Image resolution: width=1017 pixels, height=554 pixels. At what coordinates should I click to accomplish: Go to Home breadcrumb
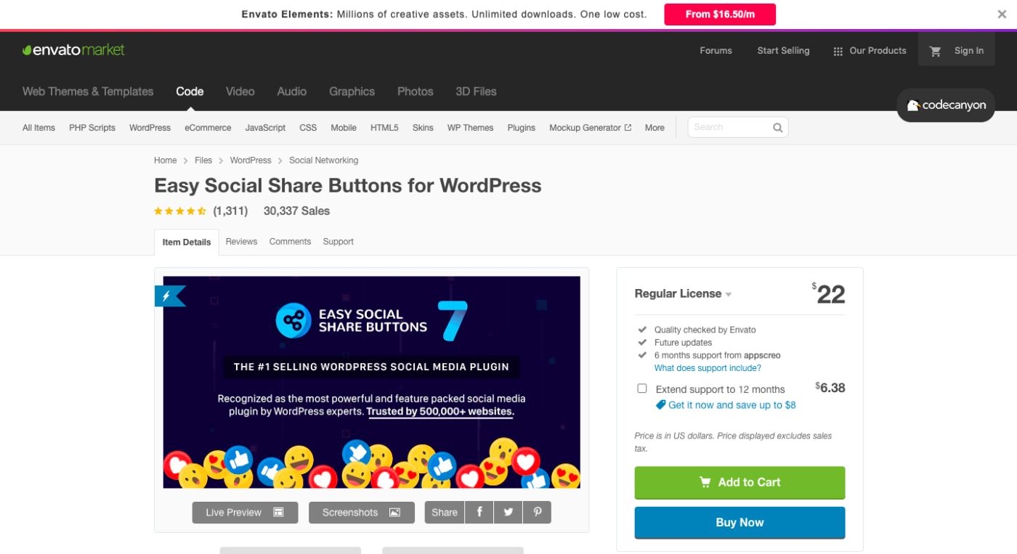(165, 160)
